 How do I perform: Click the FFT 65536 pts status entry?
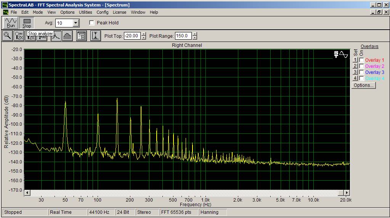tap(179, 212)
